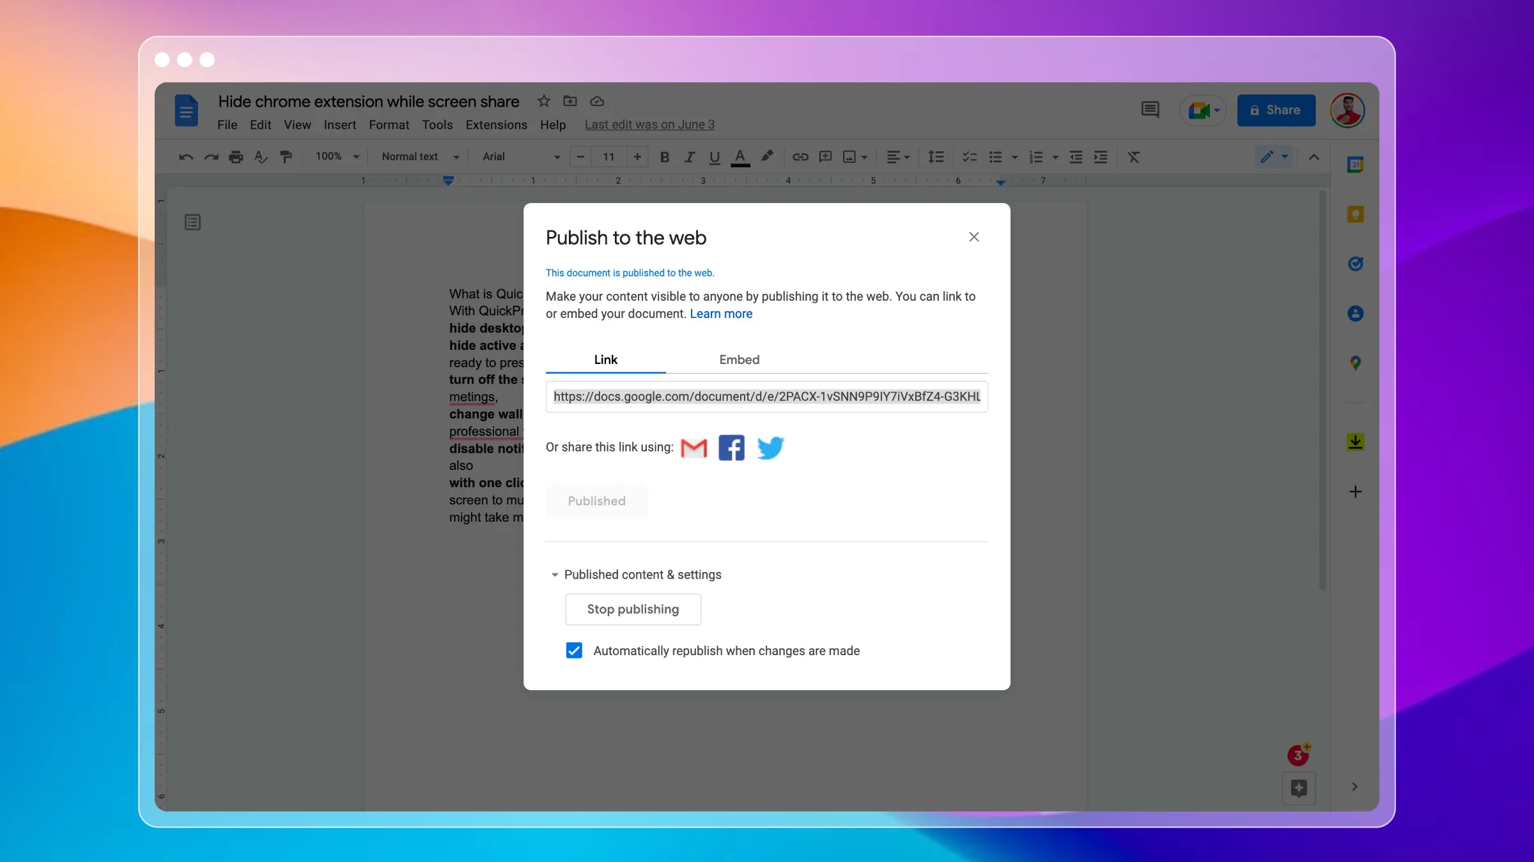
Task: Toggle underline formatting
Action: pyautogui.click(x=715, y=157)
